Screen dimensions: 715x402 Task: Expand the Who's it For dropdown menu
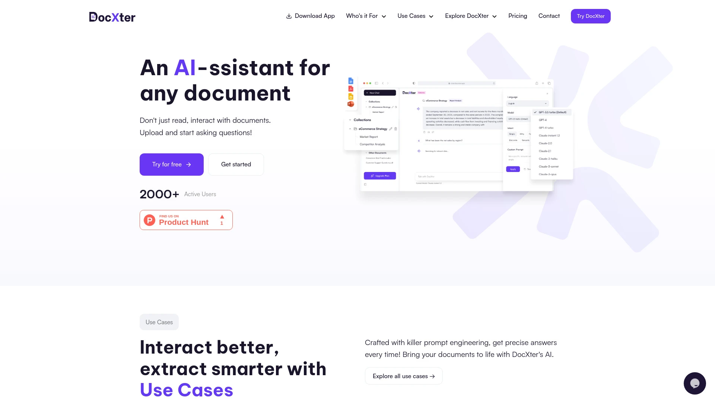tap(365, 16)
